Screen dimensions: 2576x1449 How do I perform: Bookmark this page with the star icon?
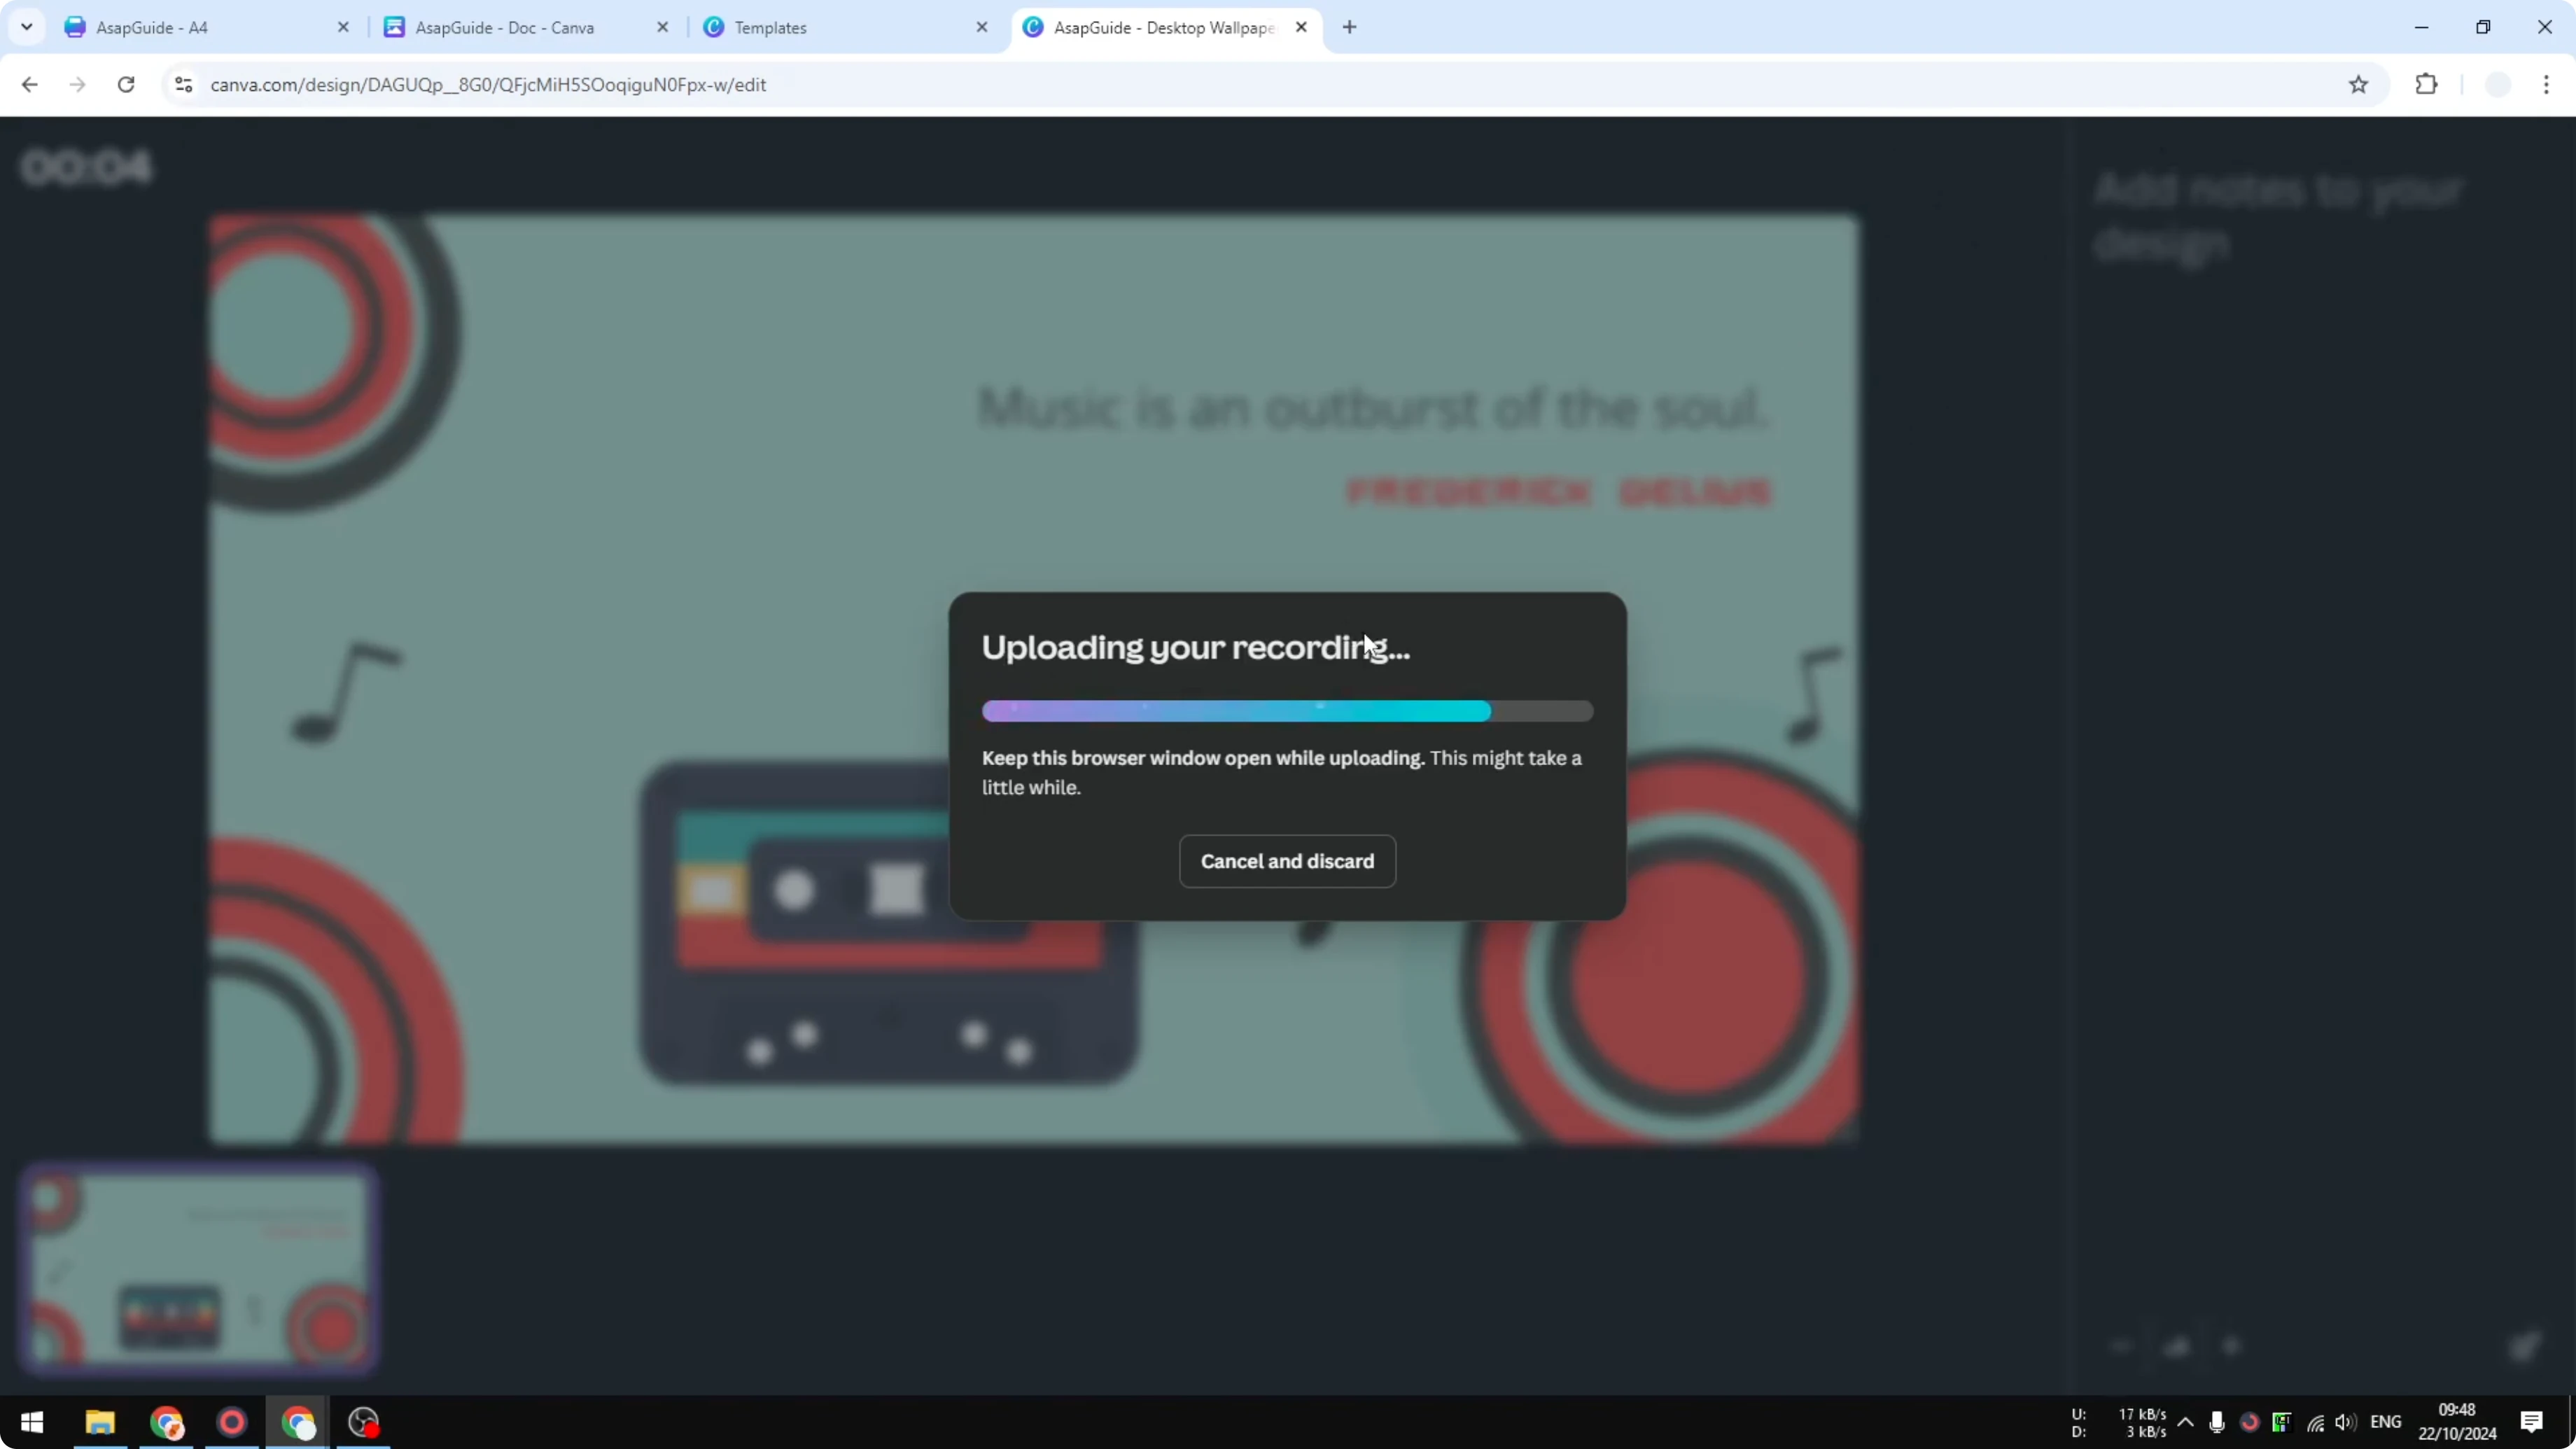tap(2358, 85)
